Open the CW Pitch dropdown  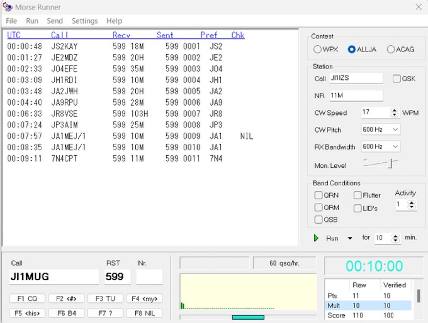coord(395,129)
